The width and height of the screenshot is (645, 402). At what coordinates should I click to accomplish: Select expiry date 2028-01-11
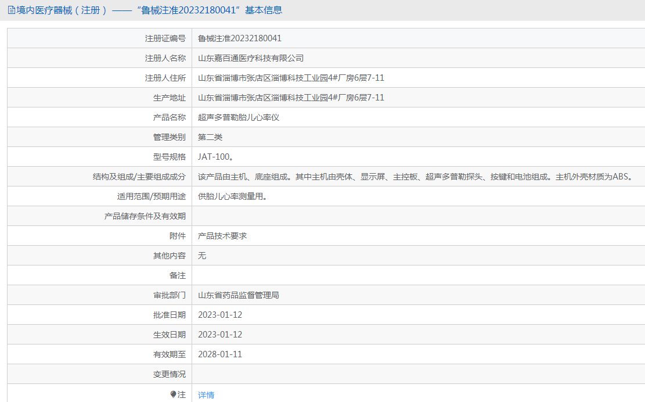[220, 354]
